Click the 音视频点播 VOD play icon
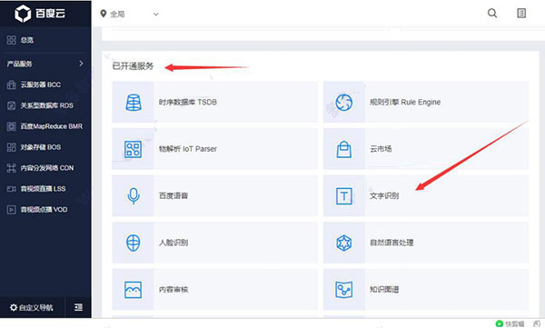Viewport: 545px width, 328px height. click(12, 210)
